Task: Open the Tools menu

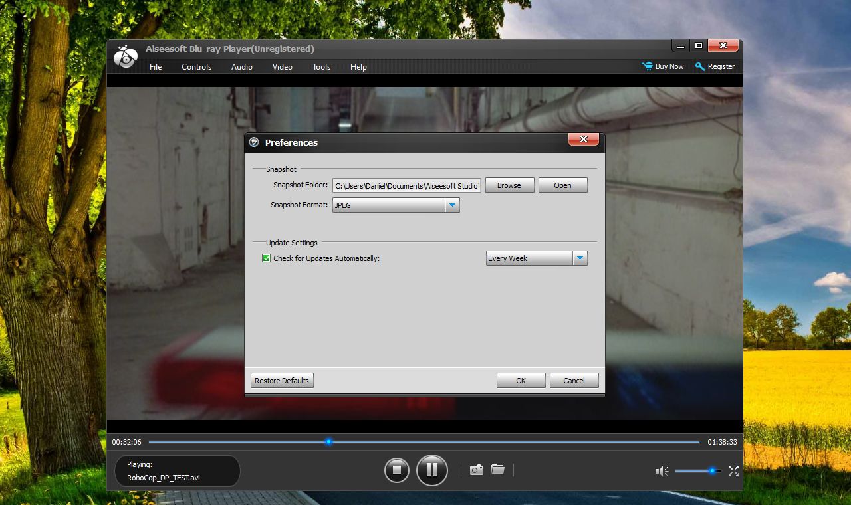Action: tap(322, 67)
